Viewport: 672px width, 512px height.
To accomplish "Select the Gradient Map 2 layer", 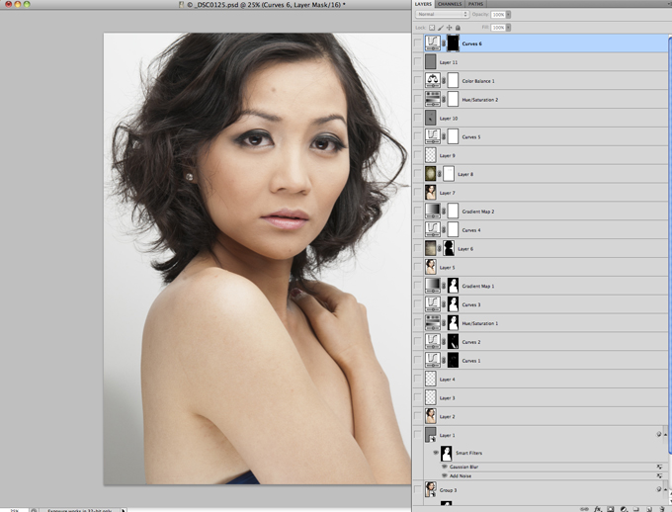I will pos(477,212).
